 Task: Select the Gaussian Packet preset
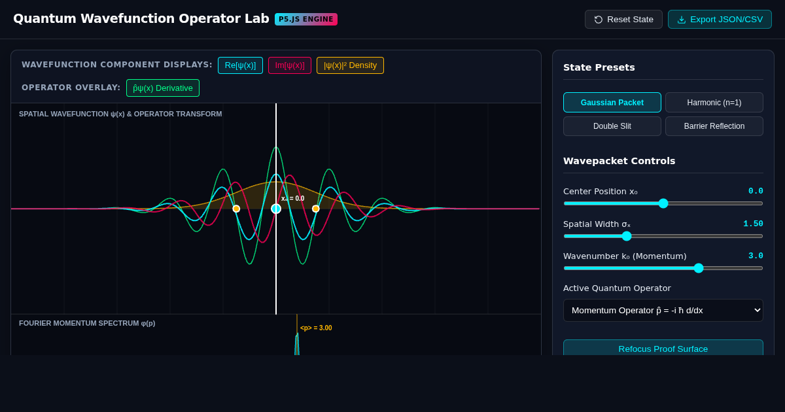612,103
